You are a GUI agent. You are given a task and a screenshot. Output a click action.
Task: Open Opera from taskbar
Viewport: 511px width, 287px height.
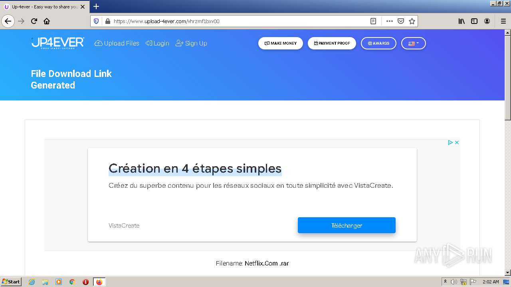(x=85, y=282)
